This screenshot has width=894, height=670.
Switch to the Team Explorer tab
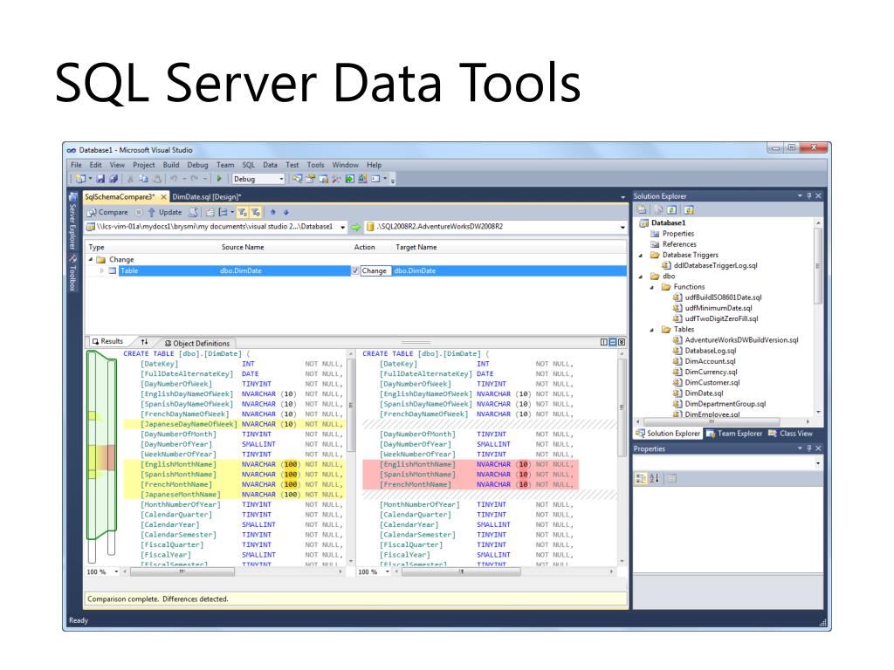(x=734, y=434)
